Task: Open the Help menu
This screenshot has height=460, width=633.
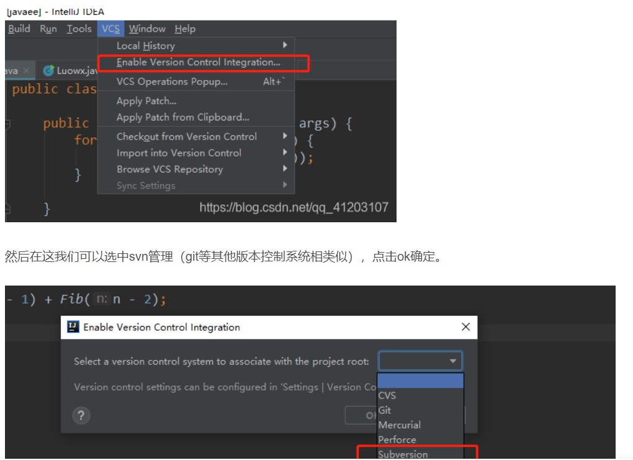Action: (185, 29)
